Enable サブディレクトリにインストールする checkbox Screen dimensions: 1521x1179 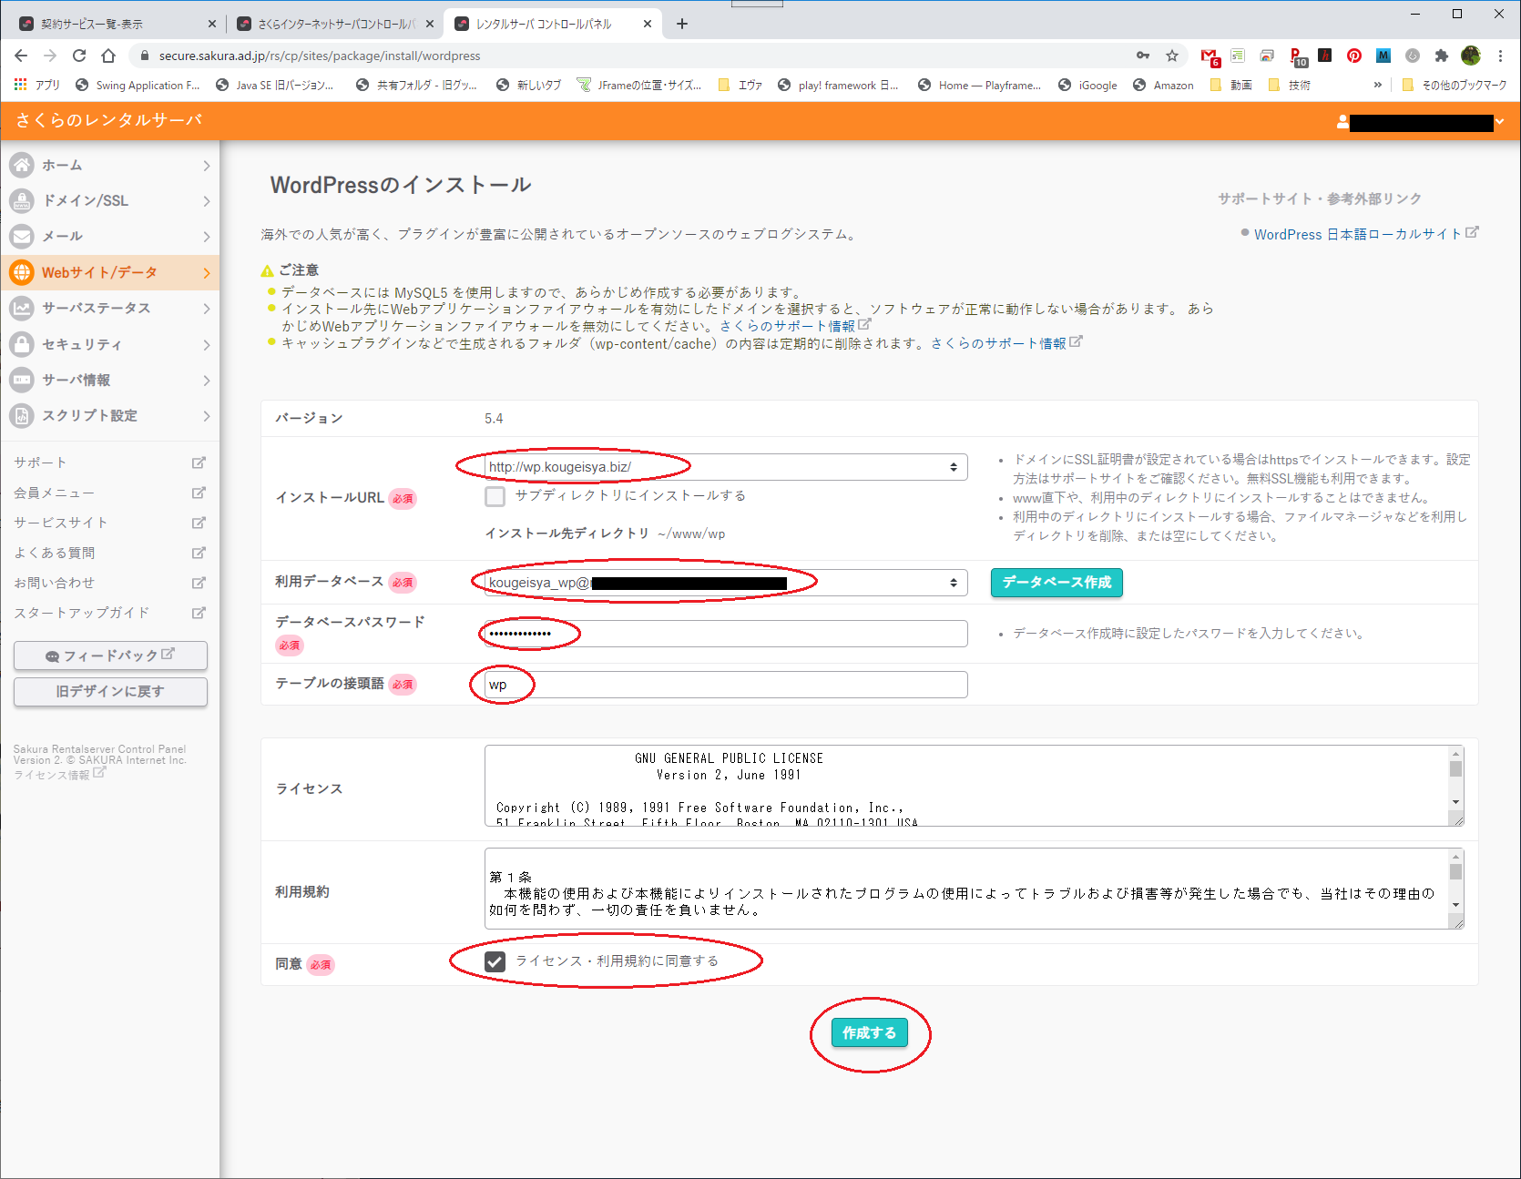pyautogui.click(x=495, y=496)
